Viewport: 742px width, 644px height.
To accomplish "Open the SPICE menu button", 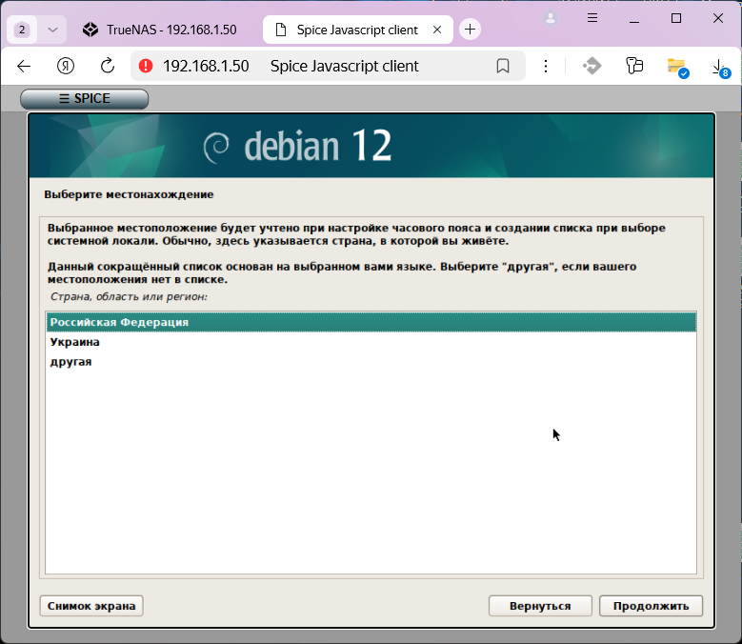I will [x=84, y=98].
